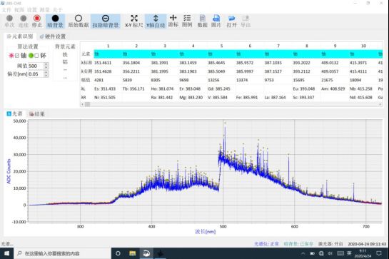
Task: Select column 1 header in peak table
Action: pos(108,46)
